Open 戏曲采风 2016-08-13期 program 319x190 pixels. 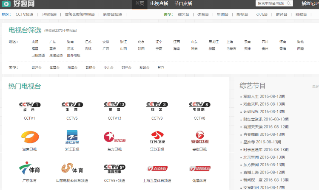[264, 104]
